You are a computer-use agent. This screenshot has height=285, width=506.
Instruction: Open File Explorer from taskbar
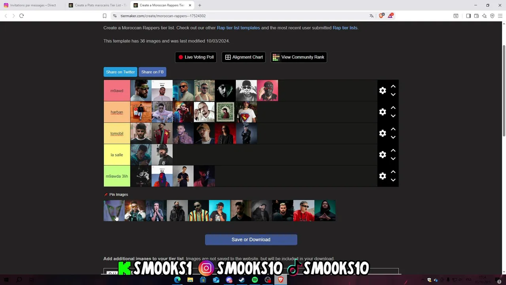click(x=190, y=280)
